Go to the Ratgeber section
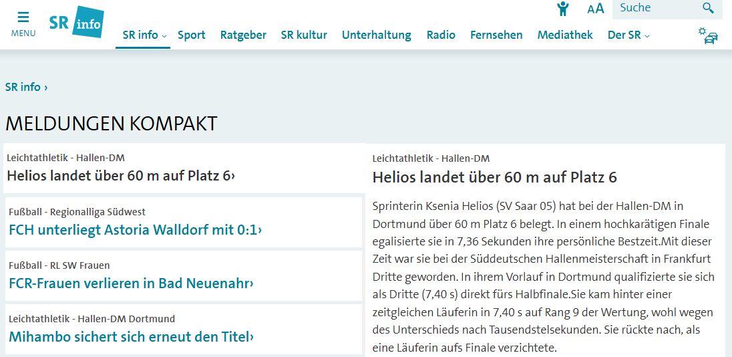 pyautogui.click(x=243, y=35)
